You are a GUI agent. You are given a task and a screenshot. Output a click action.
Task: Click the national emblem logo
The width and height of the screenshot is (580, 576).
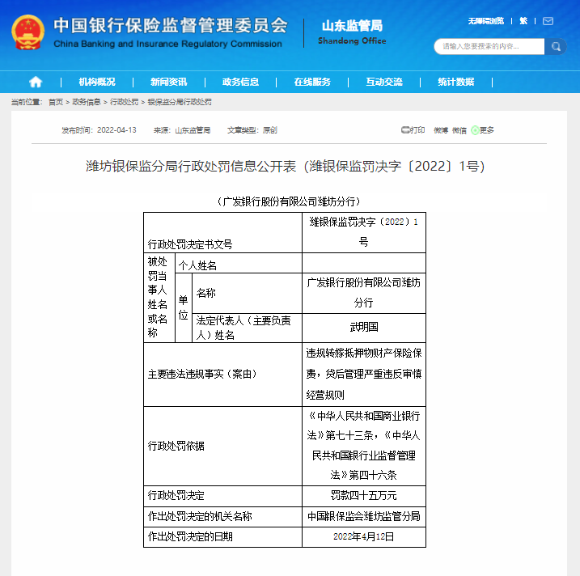[28, 32]
